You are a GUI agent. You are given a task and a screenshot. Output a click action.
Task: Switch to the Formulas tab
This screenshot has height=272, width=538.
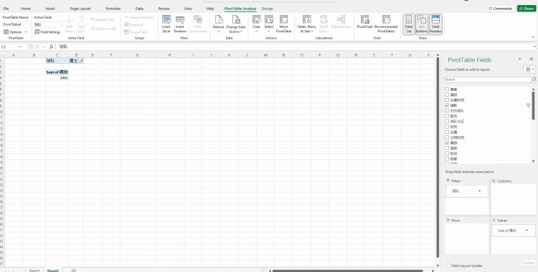point(113,9)
